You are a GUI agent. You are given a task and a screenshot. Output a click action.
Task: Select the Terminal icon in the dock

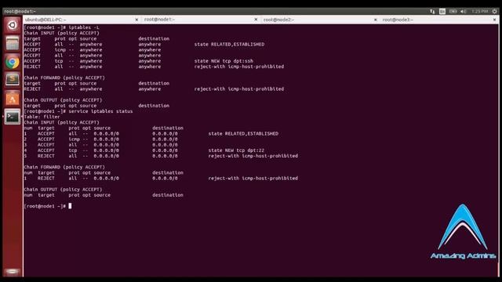coord(13,117)
